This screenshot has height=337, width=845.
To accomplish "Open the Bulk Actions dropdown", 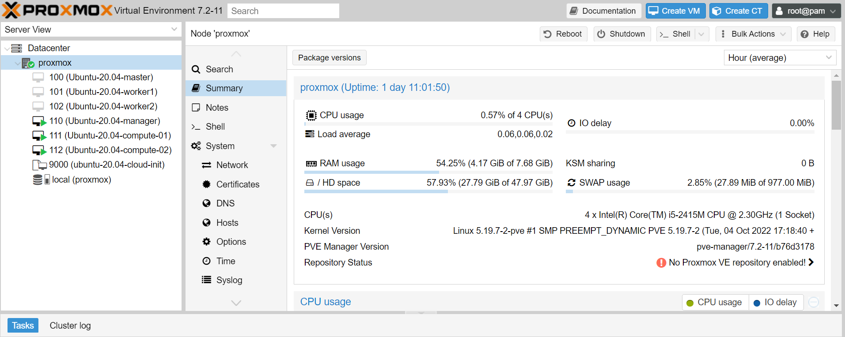I will coord(754,34).
